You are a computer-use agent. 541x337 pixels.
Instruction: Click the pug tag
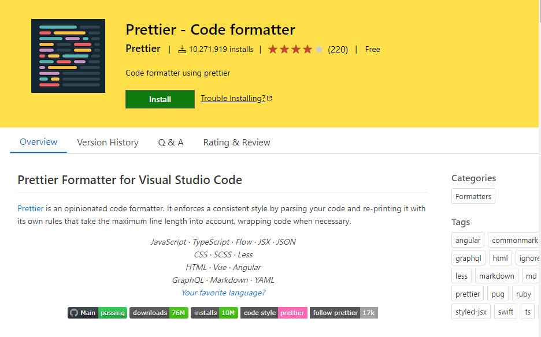pyautogui.click(x=498, y=294)
